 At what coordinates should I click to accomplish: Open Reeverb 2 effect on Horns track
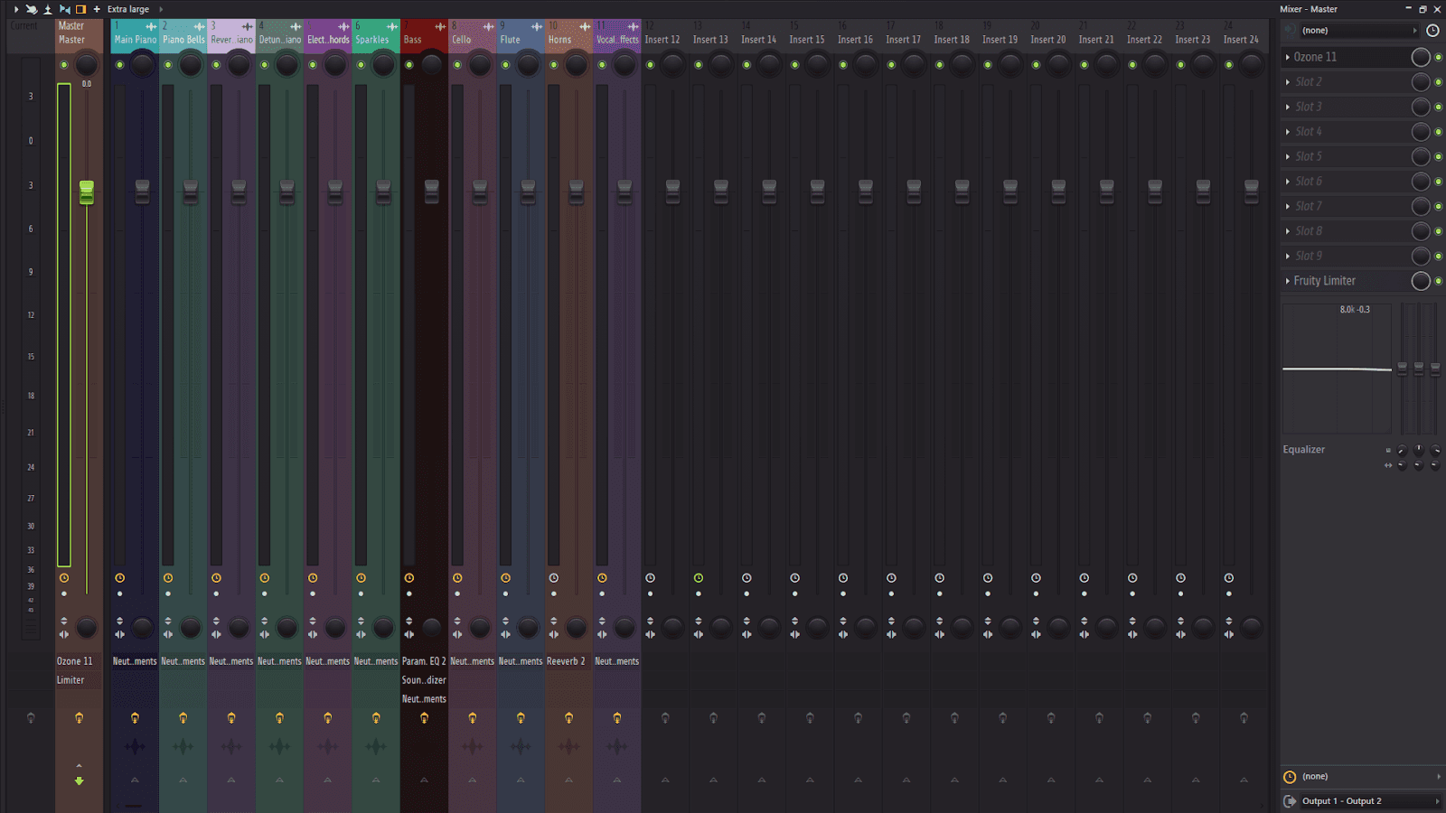pos(566,661)
